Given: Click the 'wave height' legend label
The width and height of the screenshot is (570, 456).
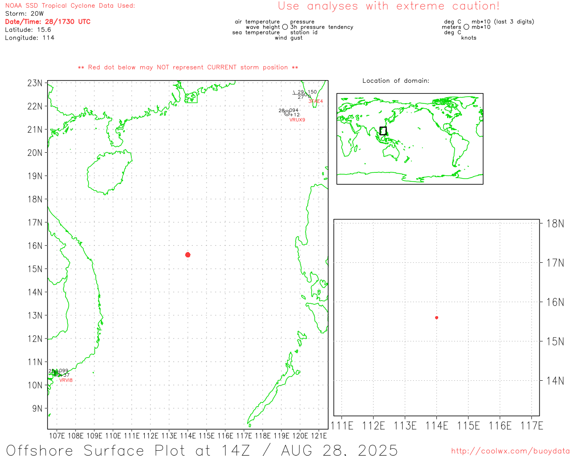Looking at the screenshot, I should pos(263,27).
